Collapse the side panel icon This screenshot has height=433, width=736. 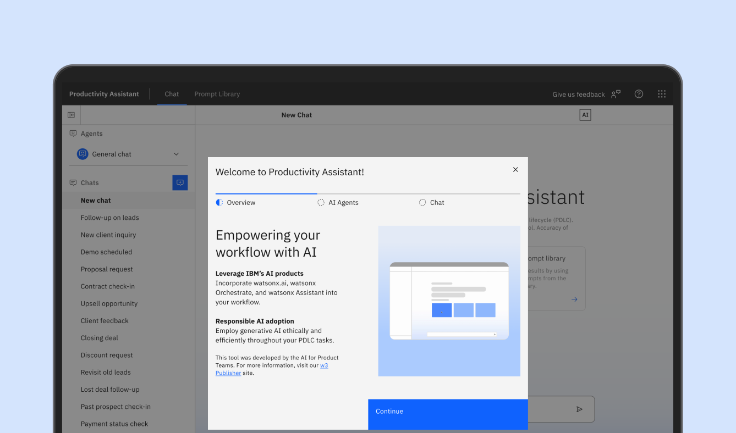[x=71, y=115]
